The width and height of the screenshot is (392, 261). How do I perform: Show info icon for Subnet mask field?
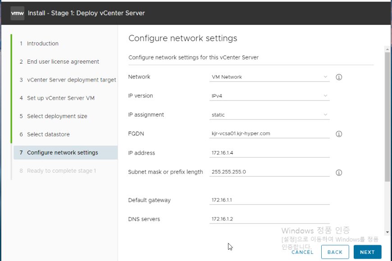(339, 173)
